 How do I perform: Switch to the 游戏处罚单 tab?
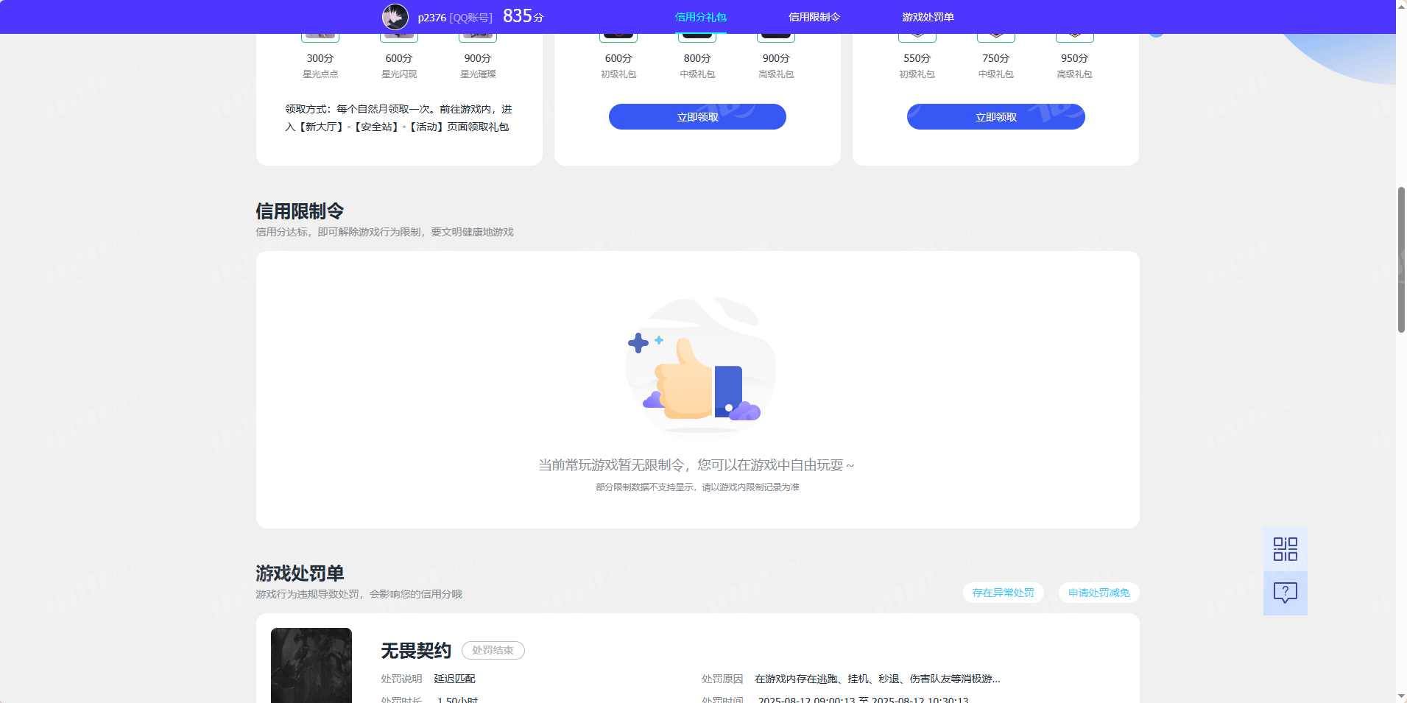[x=928, y=17]
